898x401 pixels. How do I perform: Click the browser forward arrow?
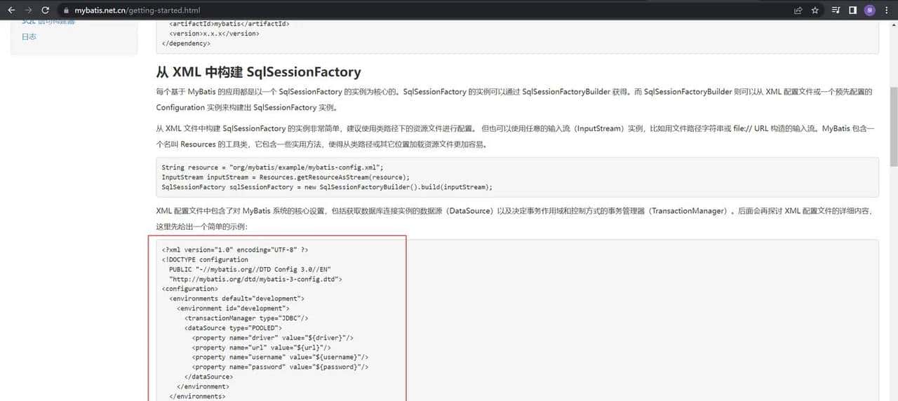(28, 11)
